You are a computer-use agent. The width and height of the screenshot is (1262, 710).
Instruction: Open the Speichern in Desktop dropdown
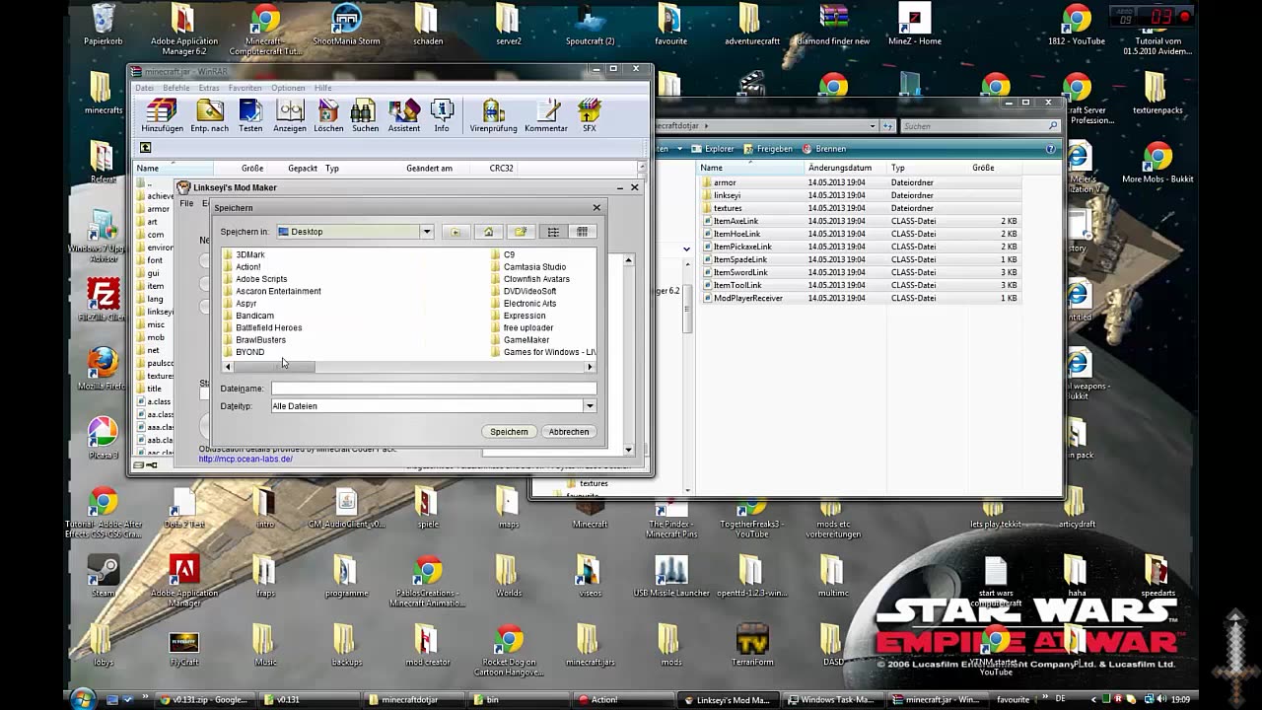tap(427, 232)
